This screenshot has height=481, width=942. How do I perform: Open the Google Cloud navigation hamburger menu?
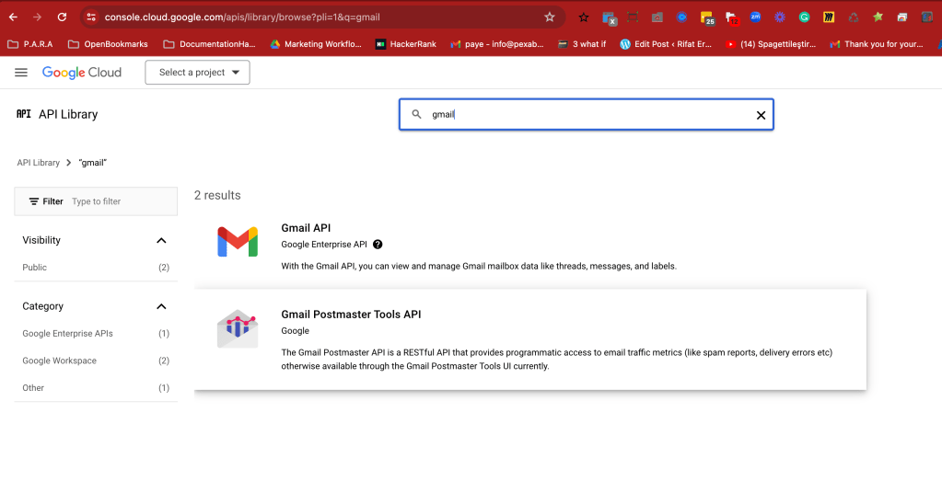pyautogui.click(x=21, y=73)
